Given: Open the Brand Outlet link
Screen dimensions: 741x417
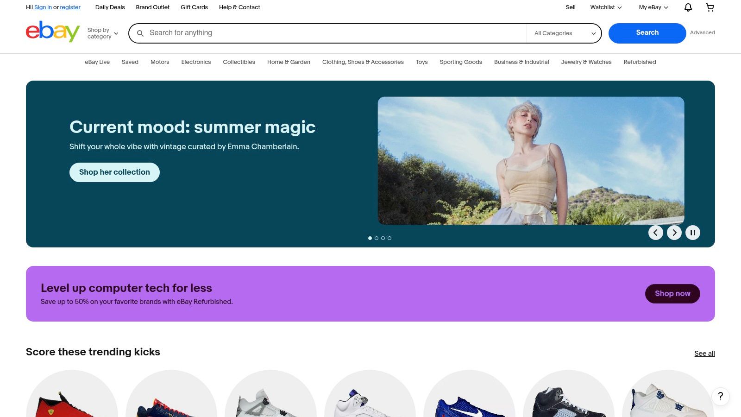Looking at the screenshot, I should [x=153, y=7].
